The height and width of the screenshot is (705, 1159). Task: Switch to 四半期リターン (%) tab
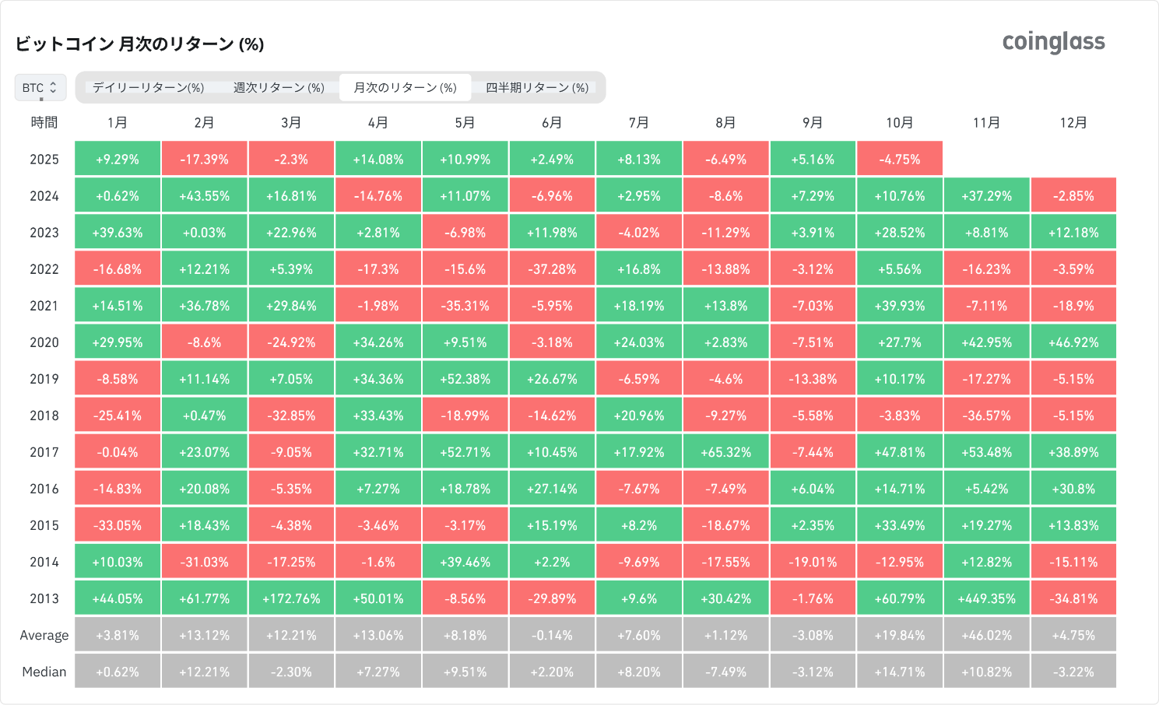(537, 88)
